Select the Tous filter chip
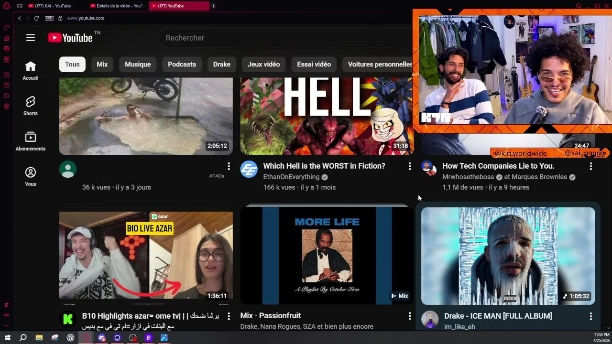Screen dimensions: 612x344 72,64
